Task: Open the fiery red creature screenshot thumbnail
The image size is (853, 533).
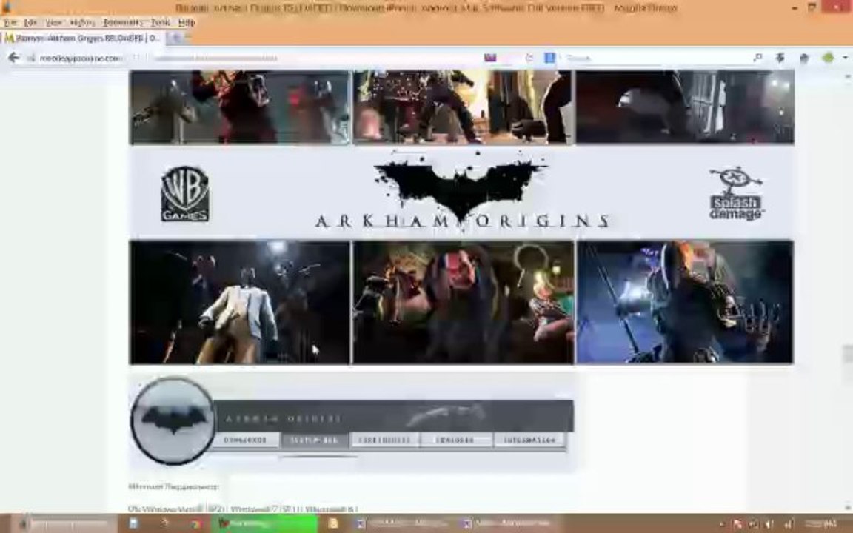Action: click(x=240, y=107)
